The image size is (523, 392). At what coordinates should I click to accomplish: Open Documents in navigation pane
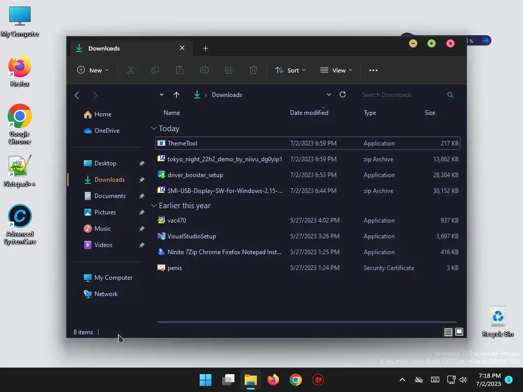[x=105, y=196]
